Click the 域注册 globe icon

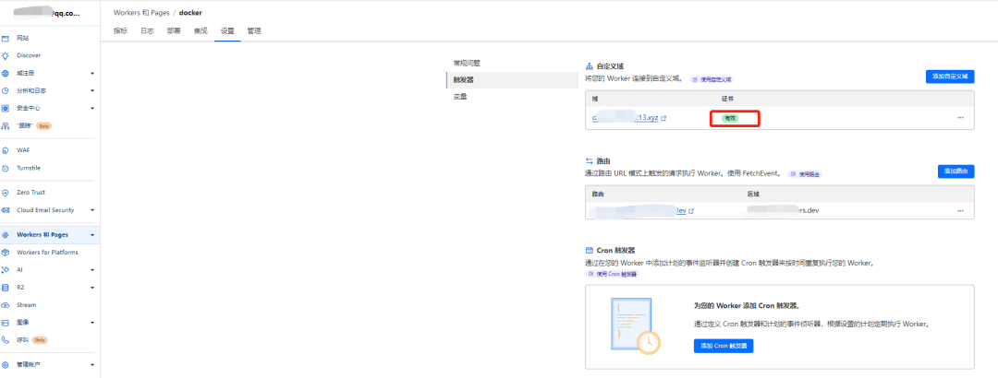(x=6, y=73)
